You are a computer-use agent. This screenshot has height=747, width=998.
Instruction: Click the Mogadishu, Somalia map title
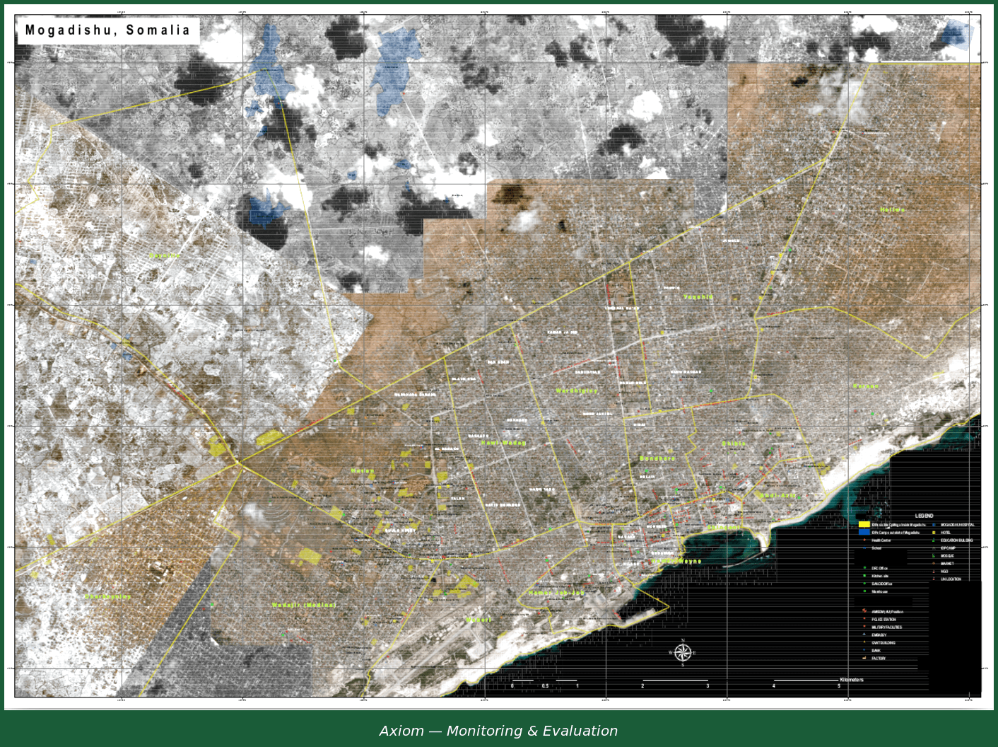(x=108, y=30)
